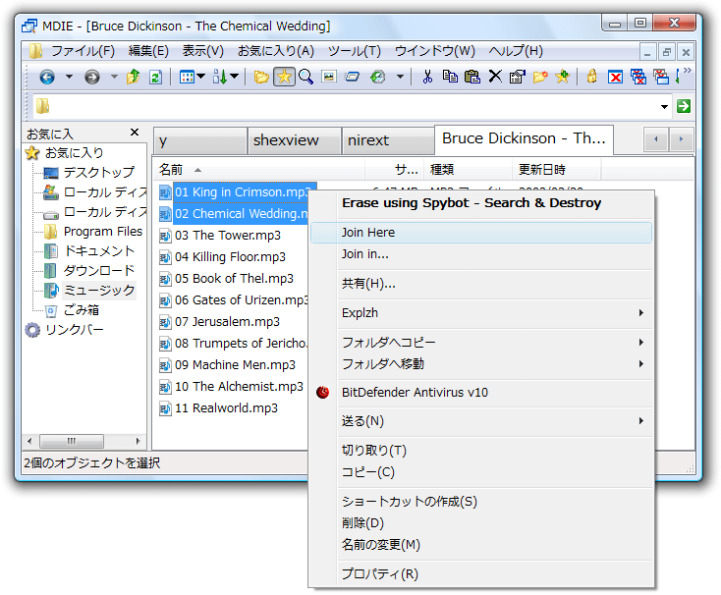Viewport: 721px width, 595px height.
Task: Switch to nirext tab
Action: point(388,140)
